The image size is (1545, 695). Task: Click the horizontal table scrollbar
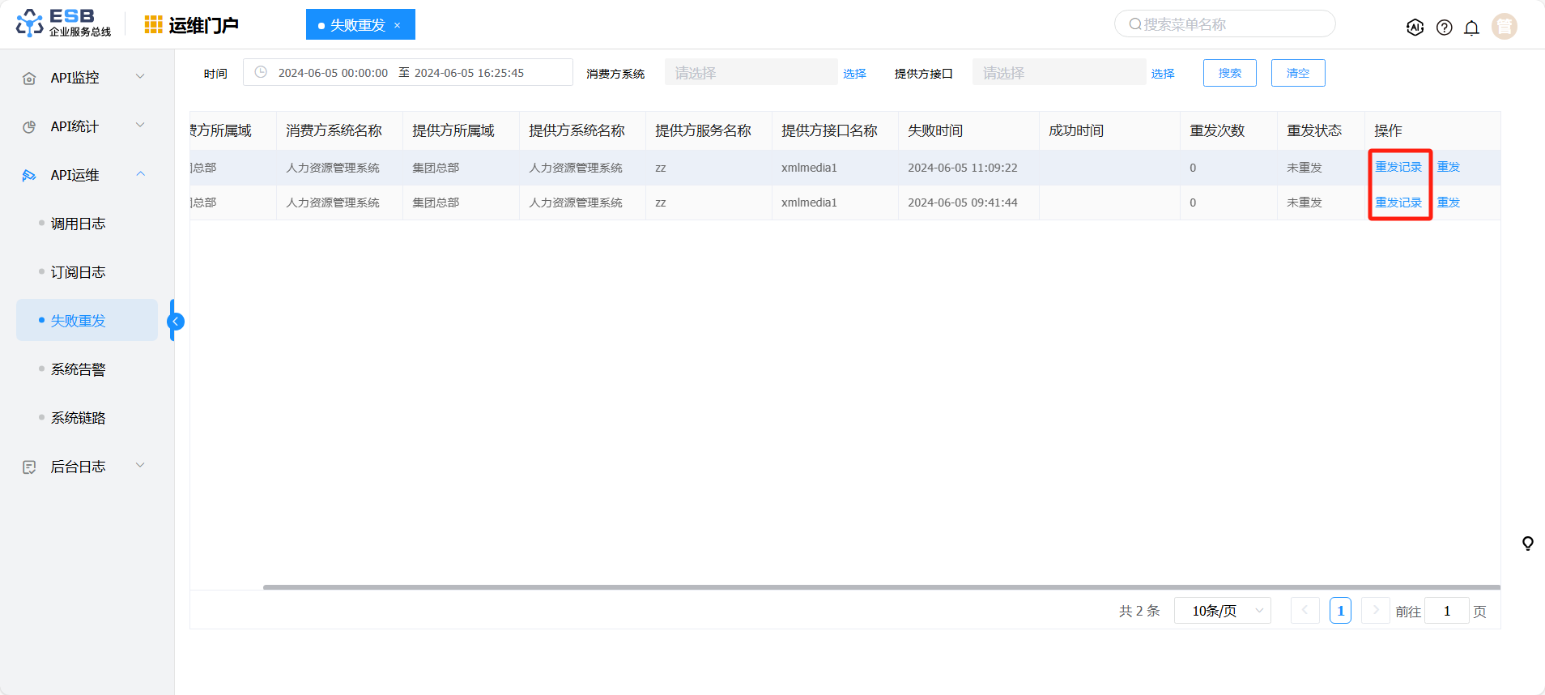click(881, 586)
